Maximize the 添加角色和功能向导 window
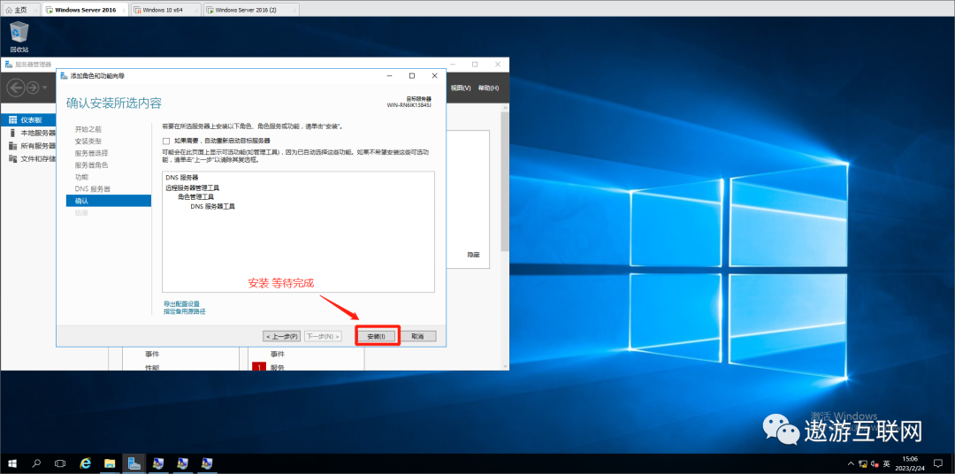 (412, 75)
